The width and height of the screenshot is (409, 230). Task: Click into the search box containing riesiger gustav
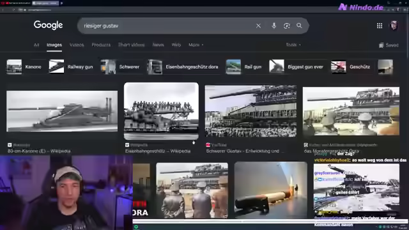[167, 26]
